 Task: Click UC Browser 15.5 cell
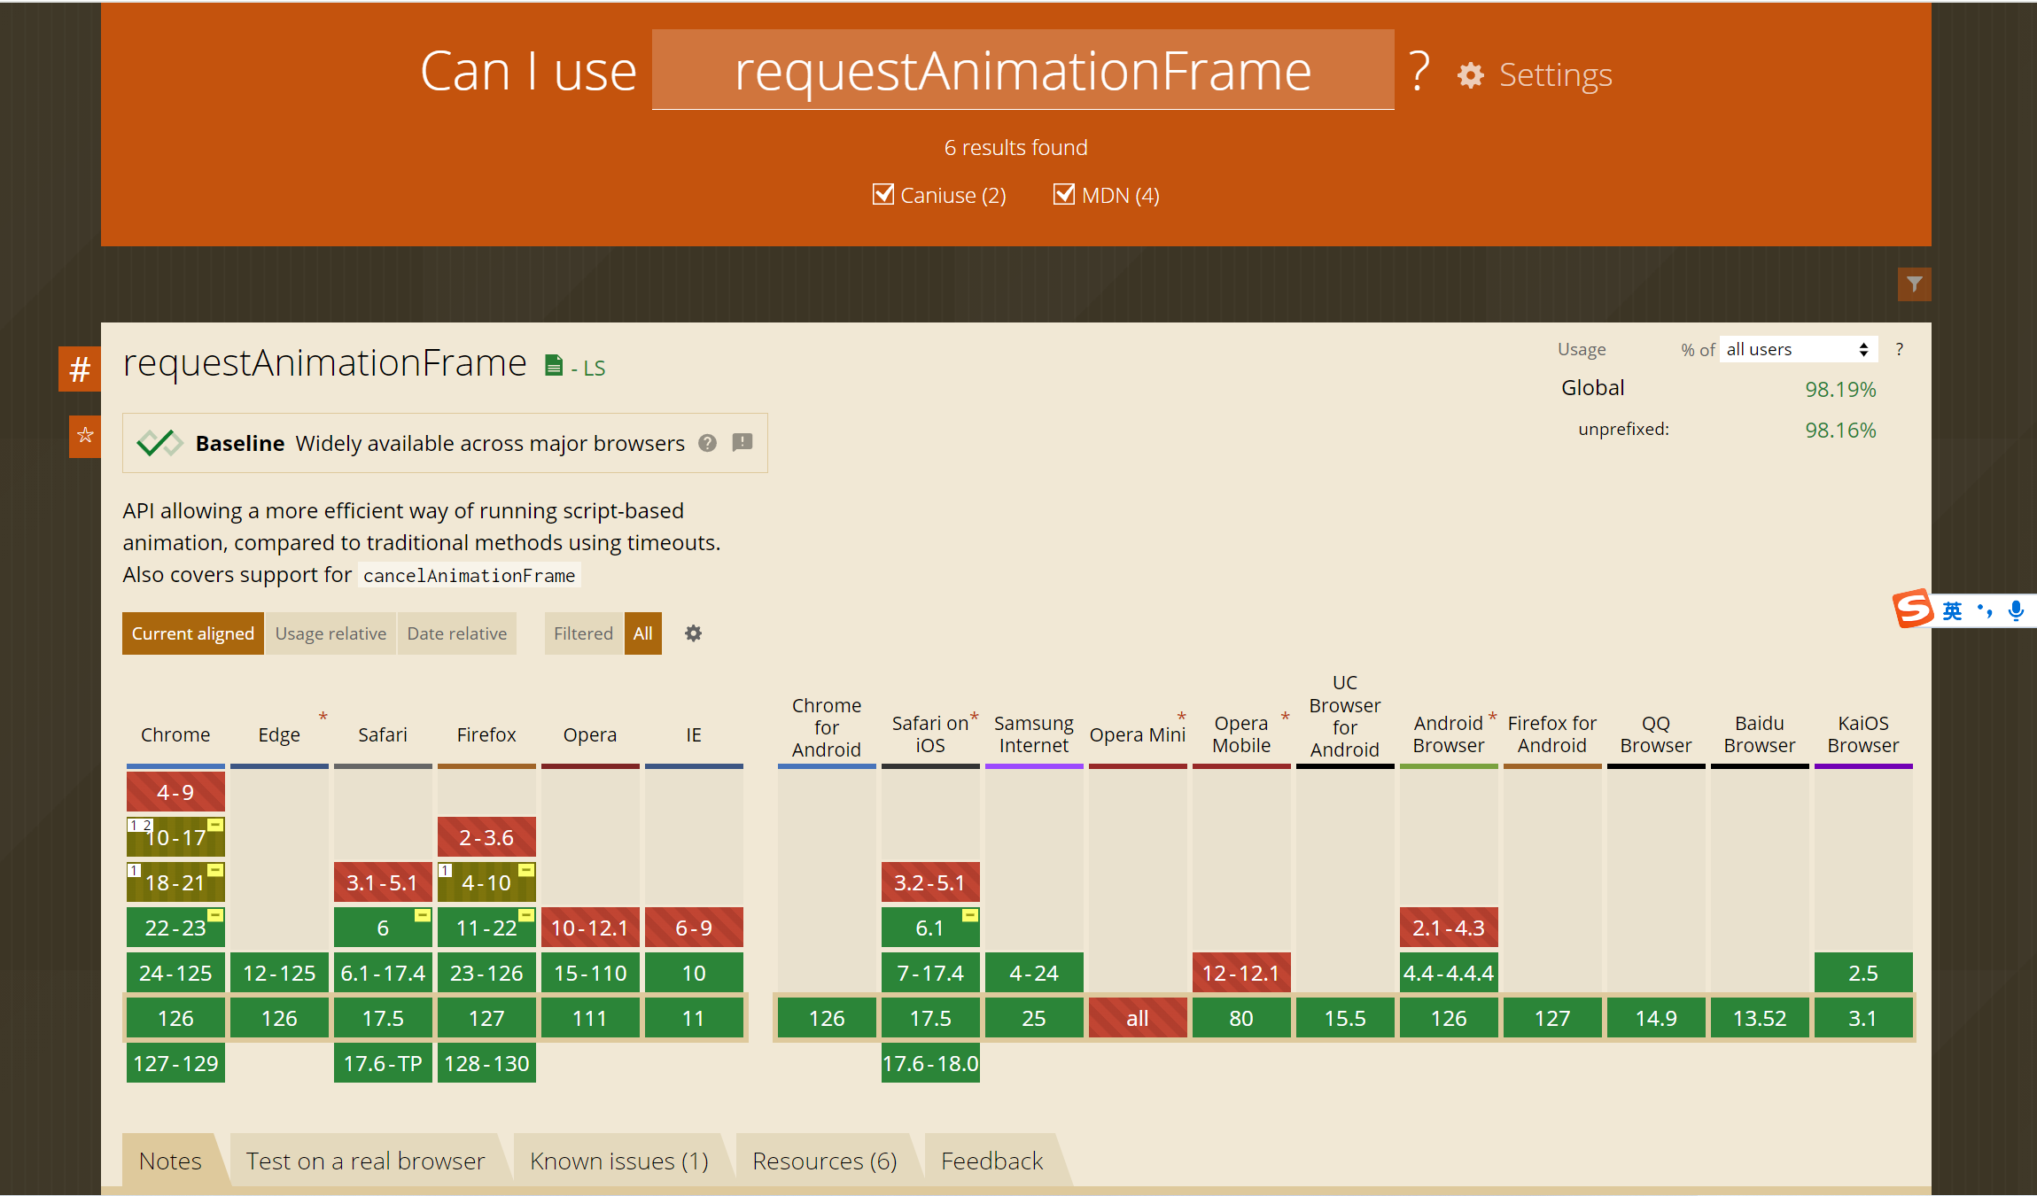tap(1345, 1018)
